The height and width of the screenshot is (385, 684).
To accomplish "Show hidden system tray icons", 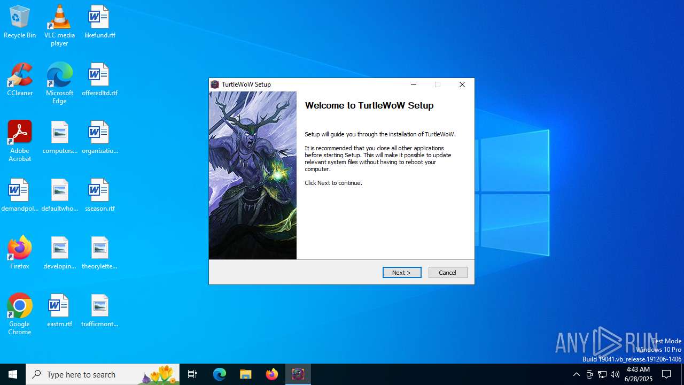I will pos(576,374).
